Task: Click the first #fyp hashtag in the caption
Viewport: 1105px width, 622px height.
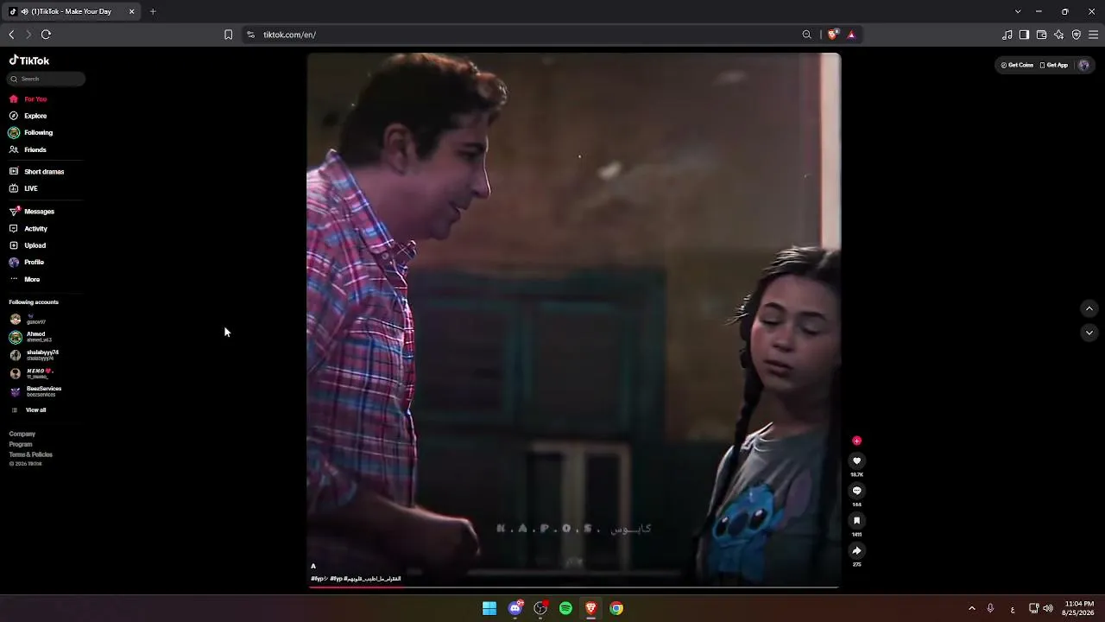Action: tap(319, 579)
